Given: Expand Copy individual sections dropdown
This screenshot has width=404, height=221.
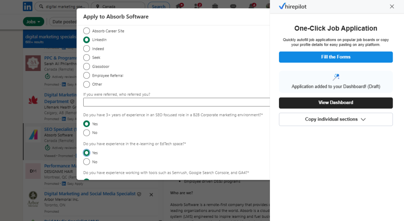Looking at the screenshot, I should point(336,119).
